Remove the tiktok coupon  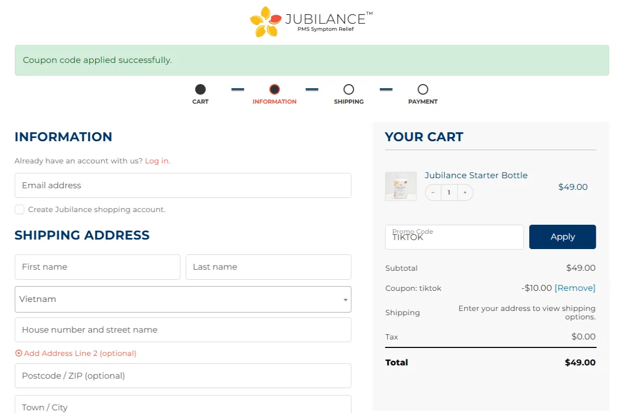tap(575, 288)
